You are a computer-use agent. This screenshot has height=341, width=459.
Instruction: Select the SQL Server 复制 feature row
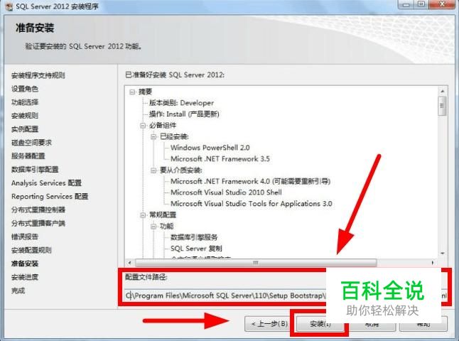(x=196, y=249)
